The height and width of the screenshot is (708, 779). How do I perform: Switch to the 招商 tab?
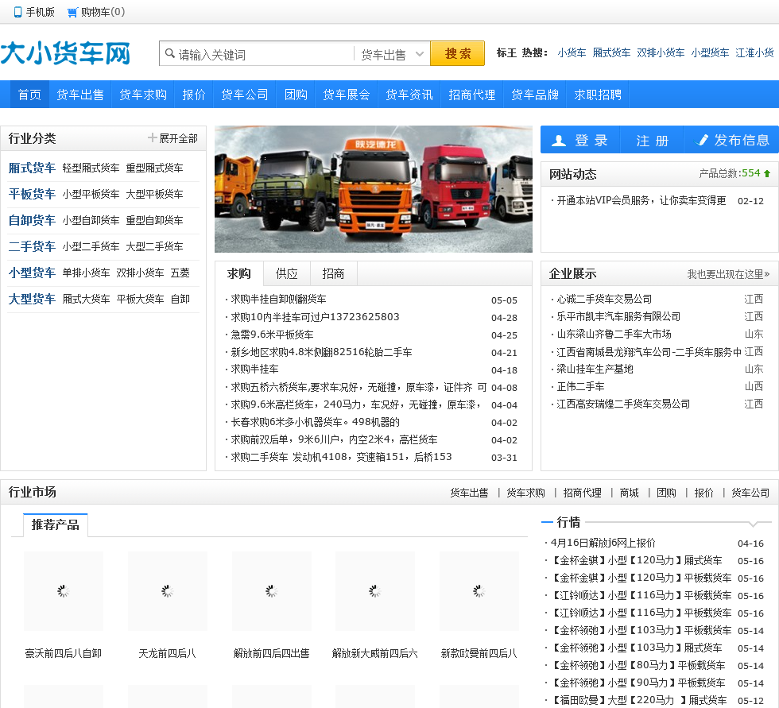pos(333,273)
